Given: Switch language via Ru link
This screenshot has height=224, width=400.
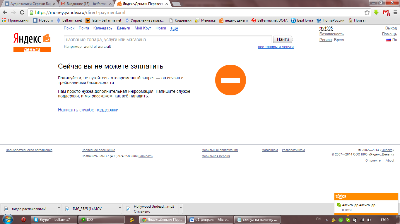Looking at the screenshot, I should [x=394, y=40].
